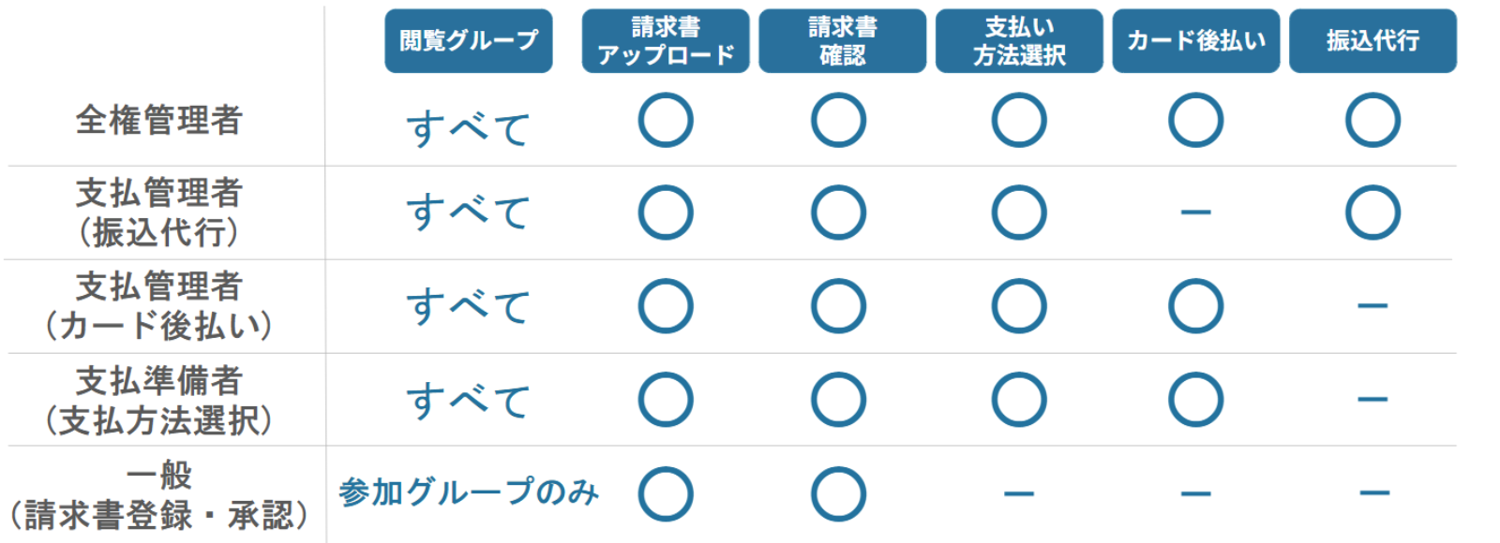Viewport: 1500px width, 543px height.
Task: Click 支払管理者(カード後払い) circle under カード後払い
Action: pyautogui.click(x=1195, y=306)
